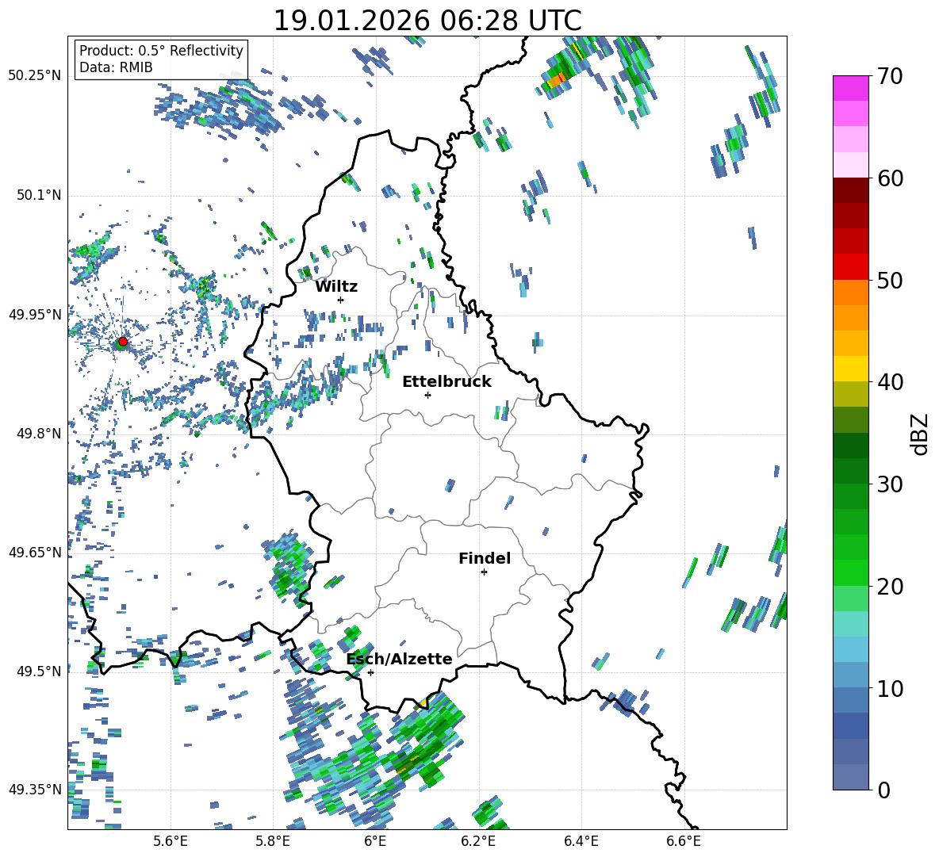This screenshot has height=857, width=939.
Task: Click the 49.8°N latitude label
Action: [x=39, y=434]
